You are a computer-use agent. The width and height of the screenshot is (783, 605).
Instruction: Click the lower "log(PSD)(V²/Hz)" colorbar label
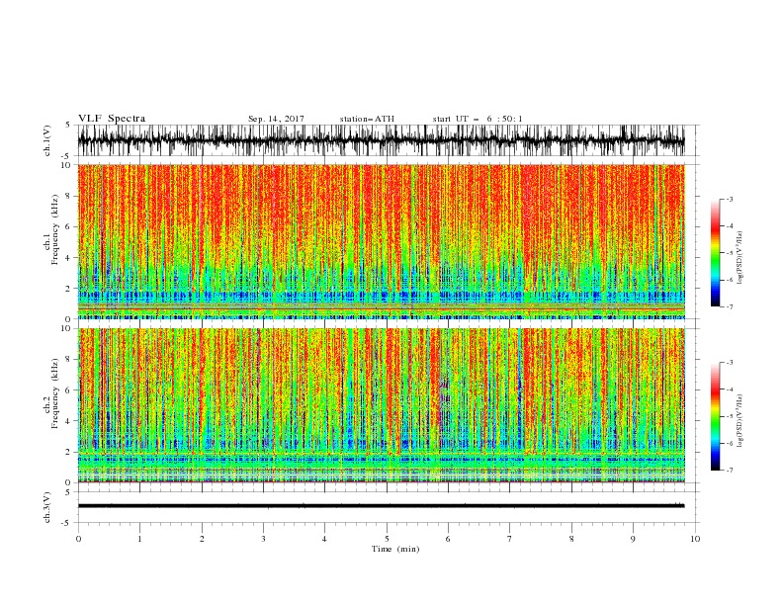[x=739, y=421]
